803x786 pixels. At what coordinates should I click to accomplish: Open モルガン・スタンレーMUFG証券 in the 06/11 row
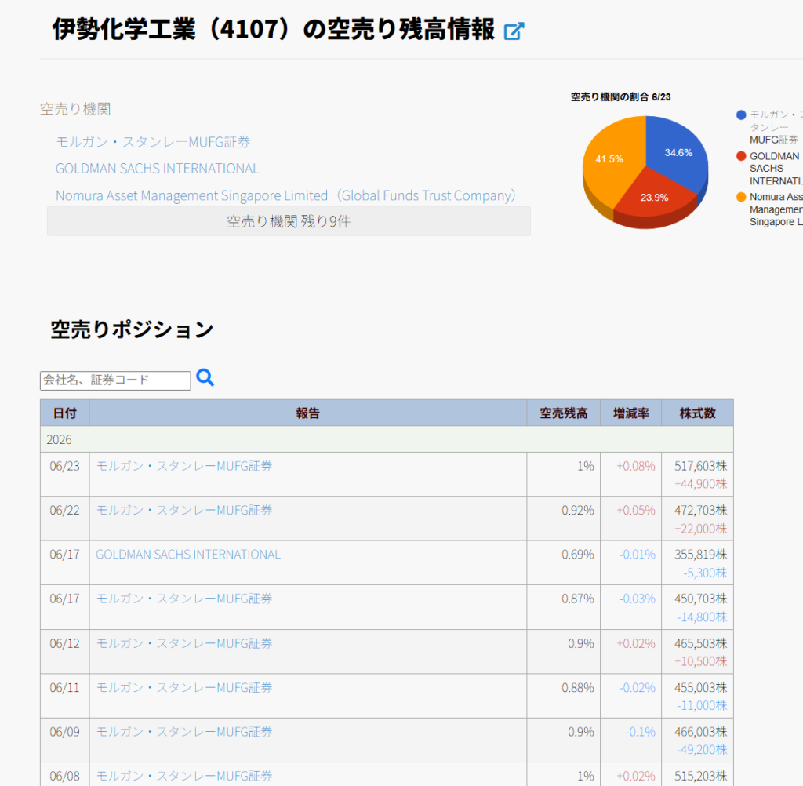pyautogui.click(x=184, y=688)
